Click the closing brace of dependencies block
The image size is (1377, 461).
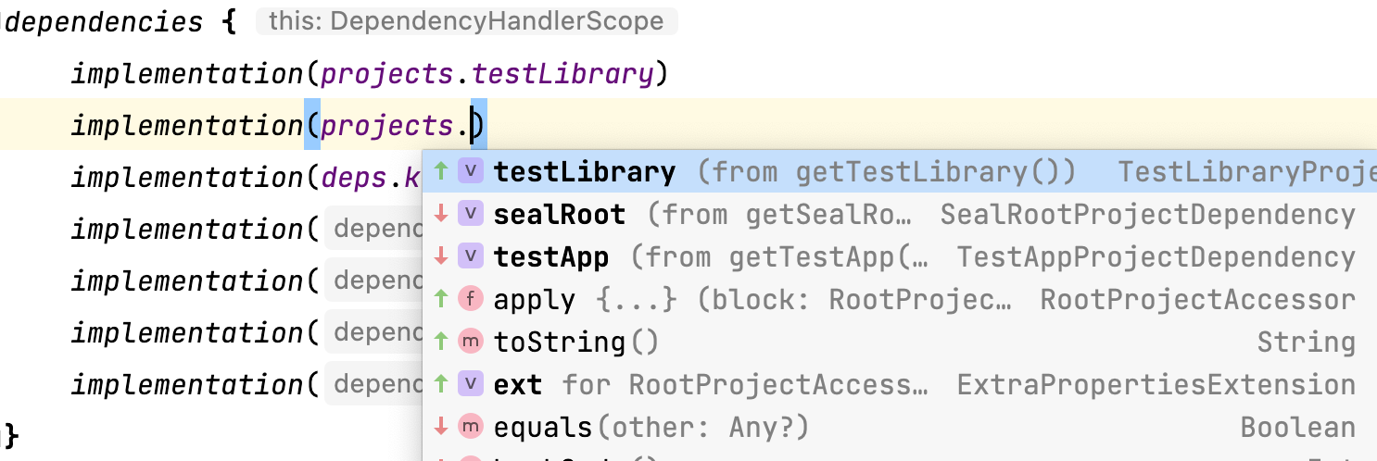(x=10, y=433)
